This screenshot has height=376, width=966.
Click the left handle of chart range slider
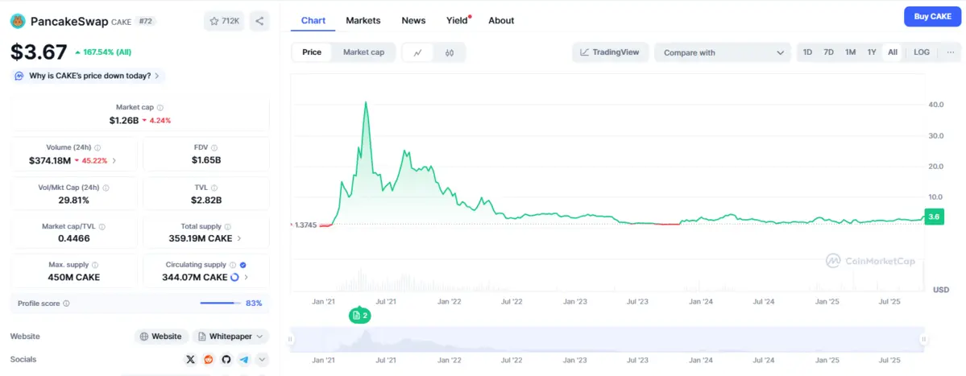(x=291, y=340)
